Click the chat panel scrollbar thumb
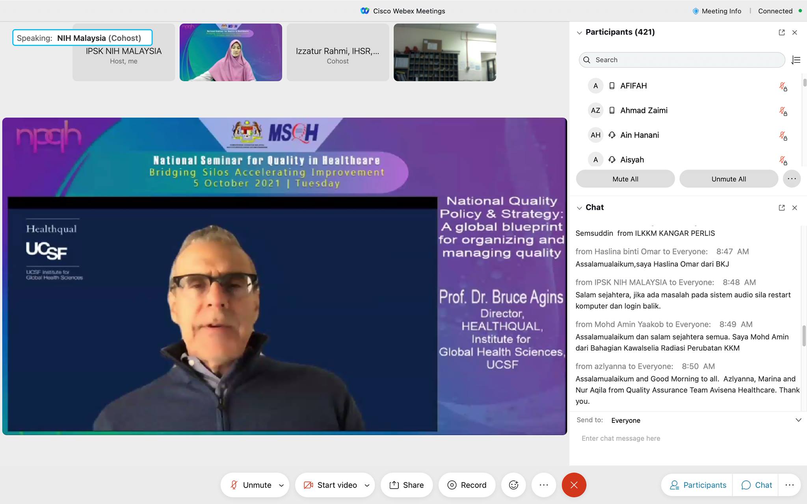Image resolution: width=807 pixels, height=504 pixels. pyautogui.click(x=804, y=336)
